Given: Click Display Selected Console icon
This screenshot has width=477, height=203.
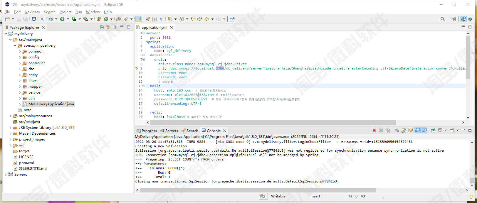Looking at the screenshot, I should [440, 131].
